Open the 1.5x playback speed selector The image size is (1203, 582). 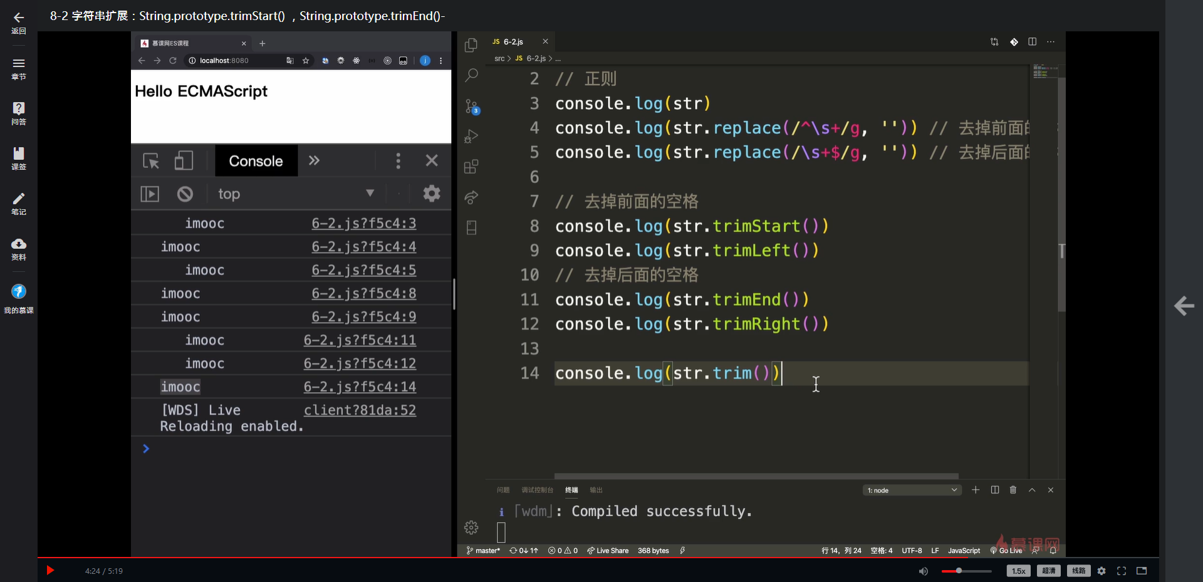click(x=1018, y=571)
